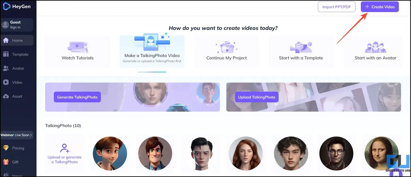Select the cartoon boy TalkingPhoto avatar

tap(110, 154)
